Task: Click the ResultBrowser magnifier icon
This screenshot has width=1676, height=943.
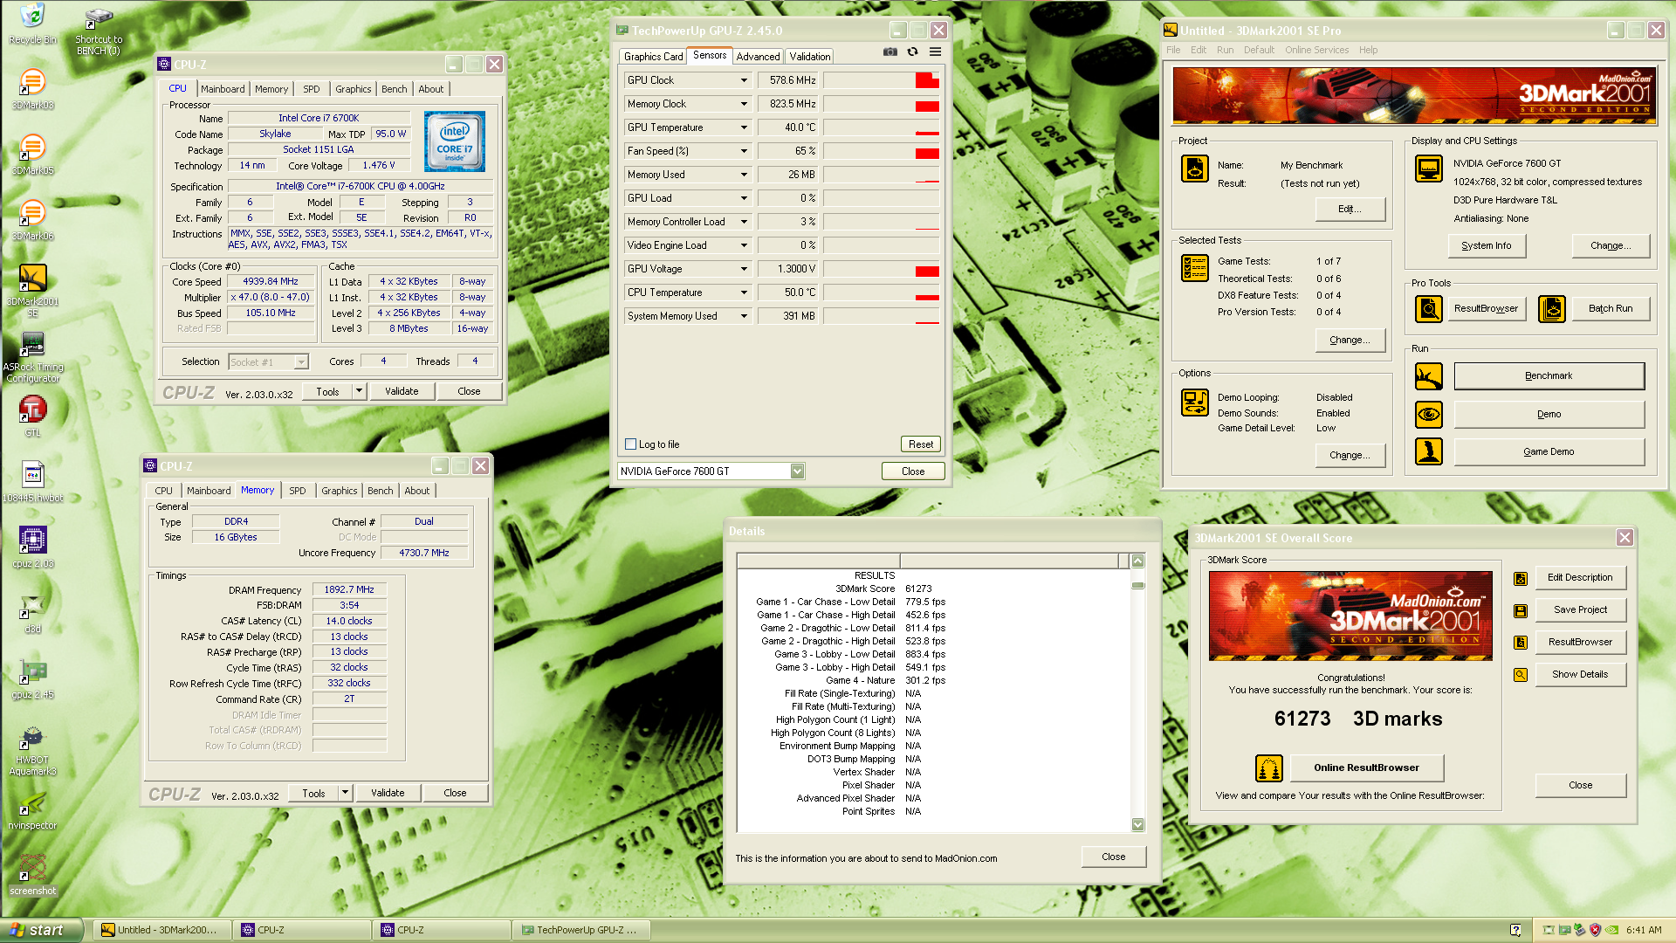Action: (x=1429, y=308)
